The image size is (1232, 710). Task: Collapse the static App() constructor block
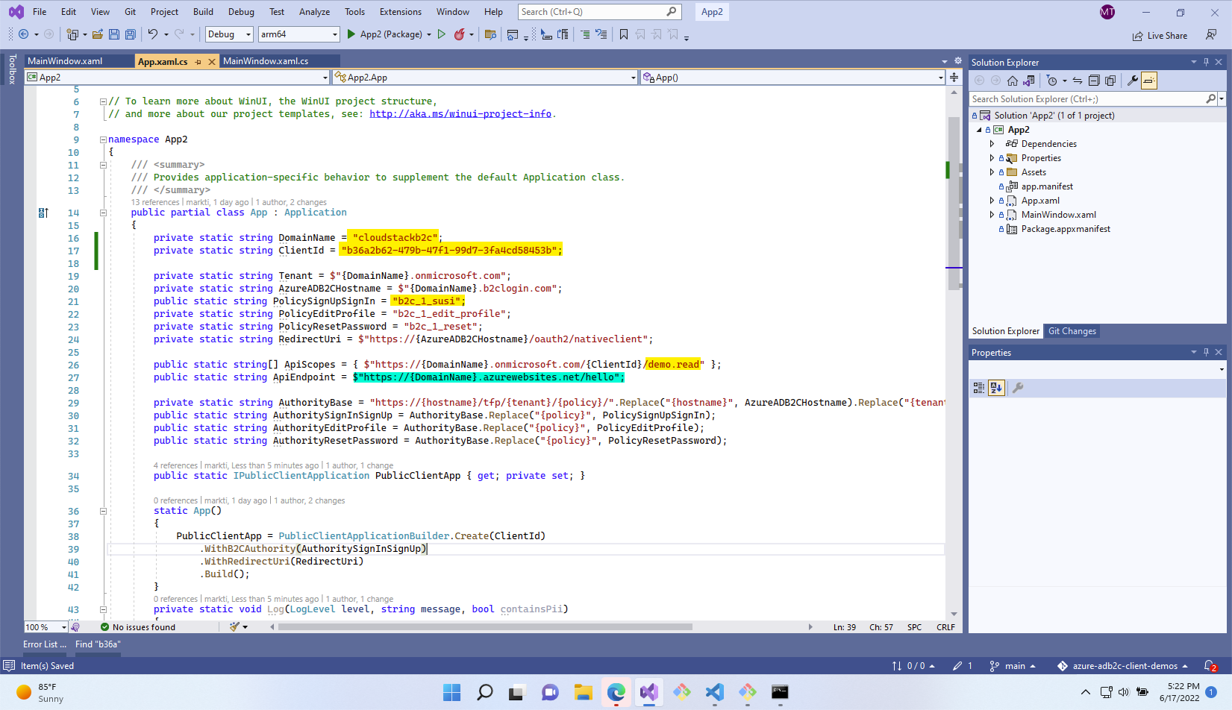[x=103, y=512]
